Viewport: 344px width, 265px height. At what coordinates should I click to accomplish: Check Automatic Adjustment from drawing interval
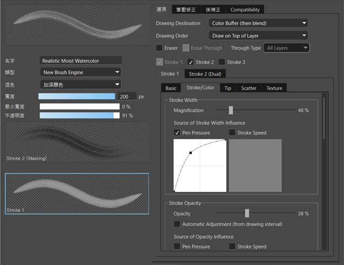[x=177, y=224]
